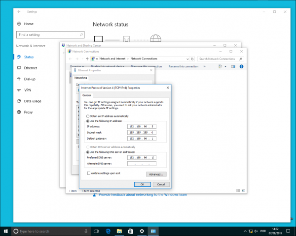Open Networking tab in Ethernet Properties

(80, 78)
